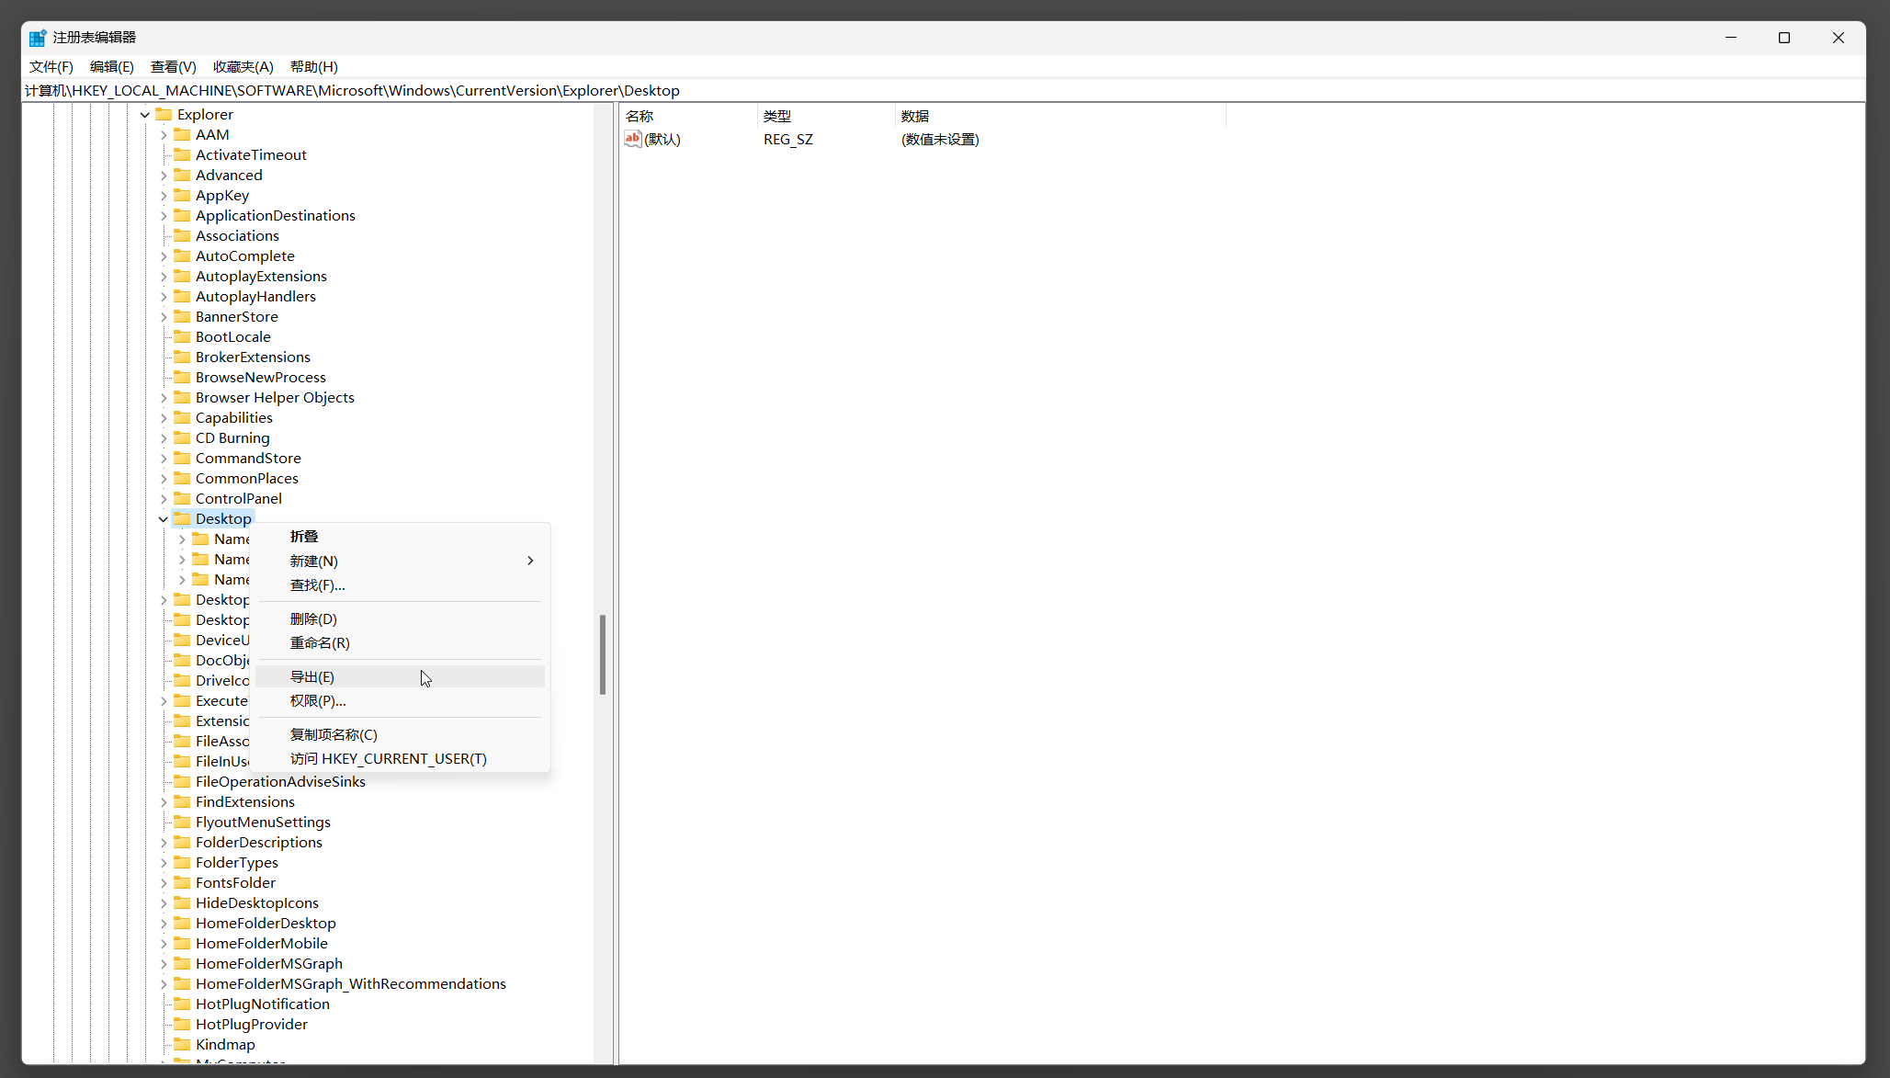Select the HotPlugNotification key

[x=262, y=1004]
